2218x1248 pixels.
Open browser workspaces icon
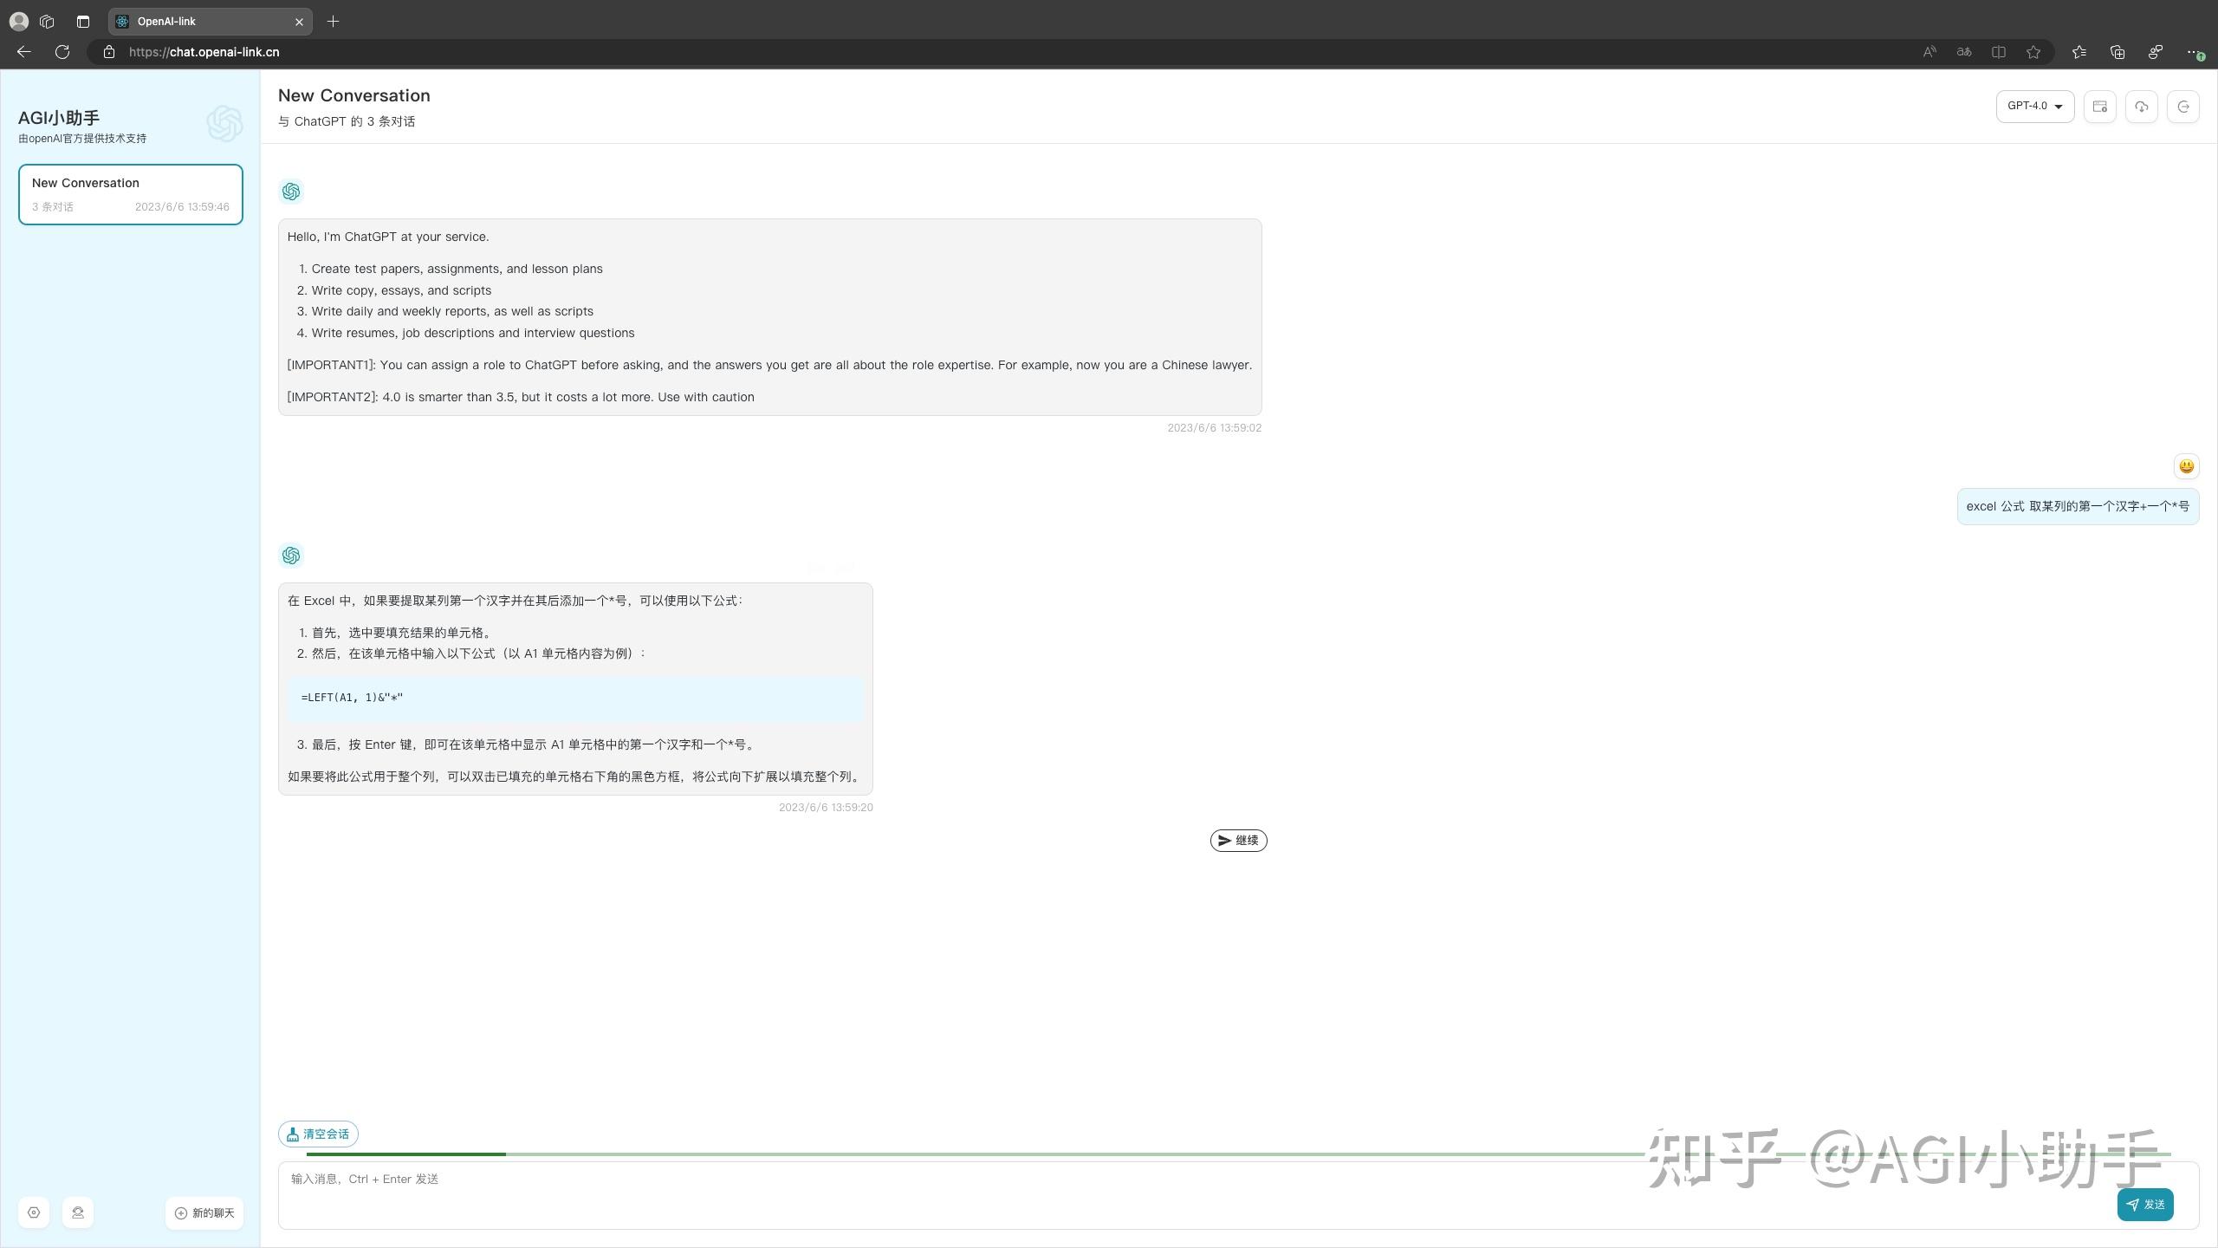pos(48,22)
